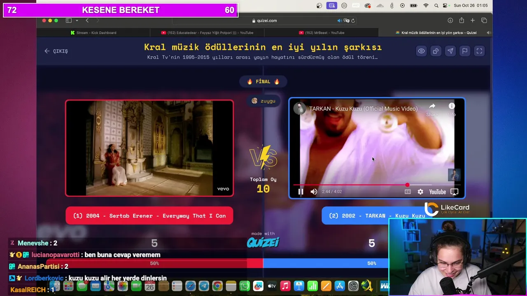Open Safari from the Dock
Viewport: 527px width, 296px height.
190,286
